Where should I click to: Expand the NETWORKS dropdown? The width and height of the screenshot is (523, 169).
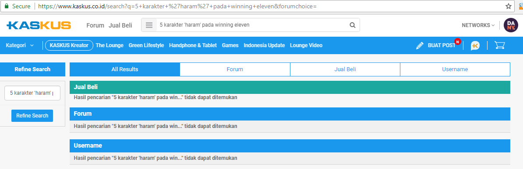click(478, 25)
